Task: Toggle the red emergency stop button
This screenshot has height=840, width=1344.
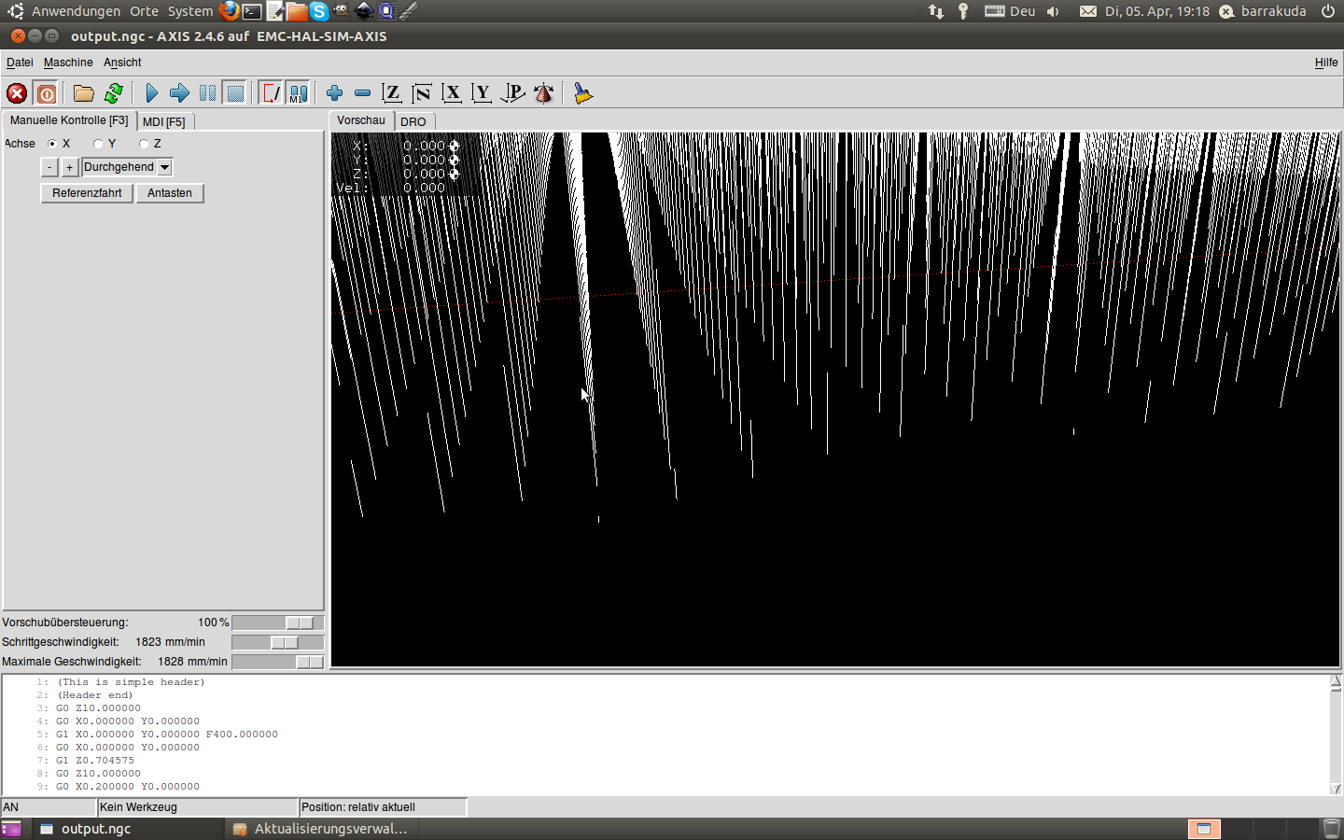Action: [x=17, y=93]
